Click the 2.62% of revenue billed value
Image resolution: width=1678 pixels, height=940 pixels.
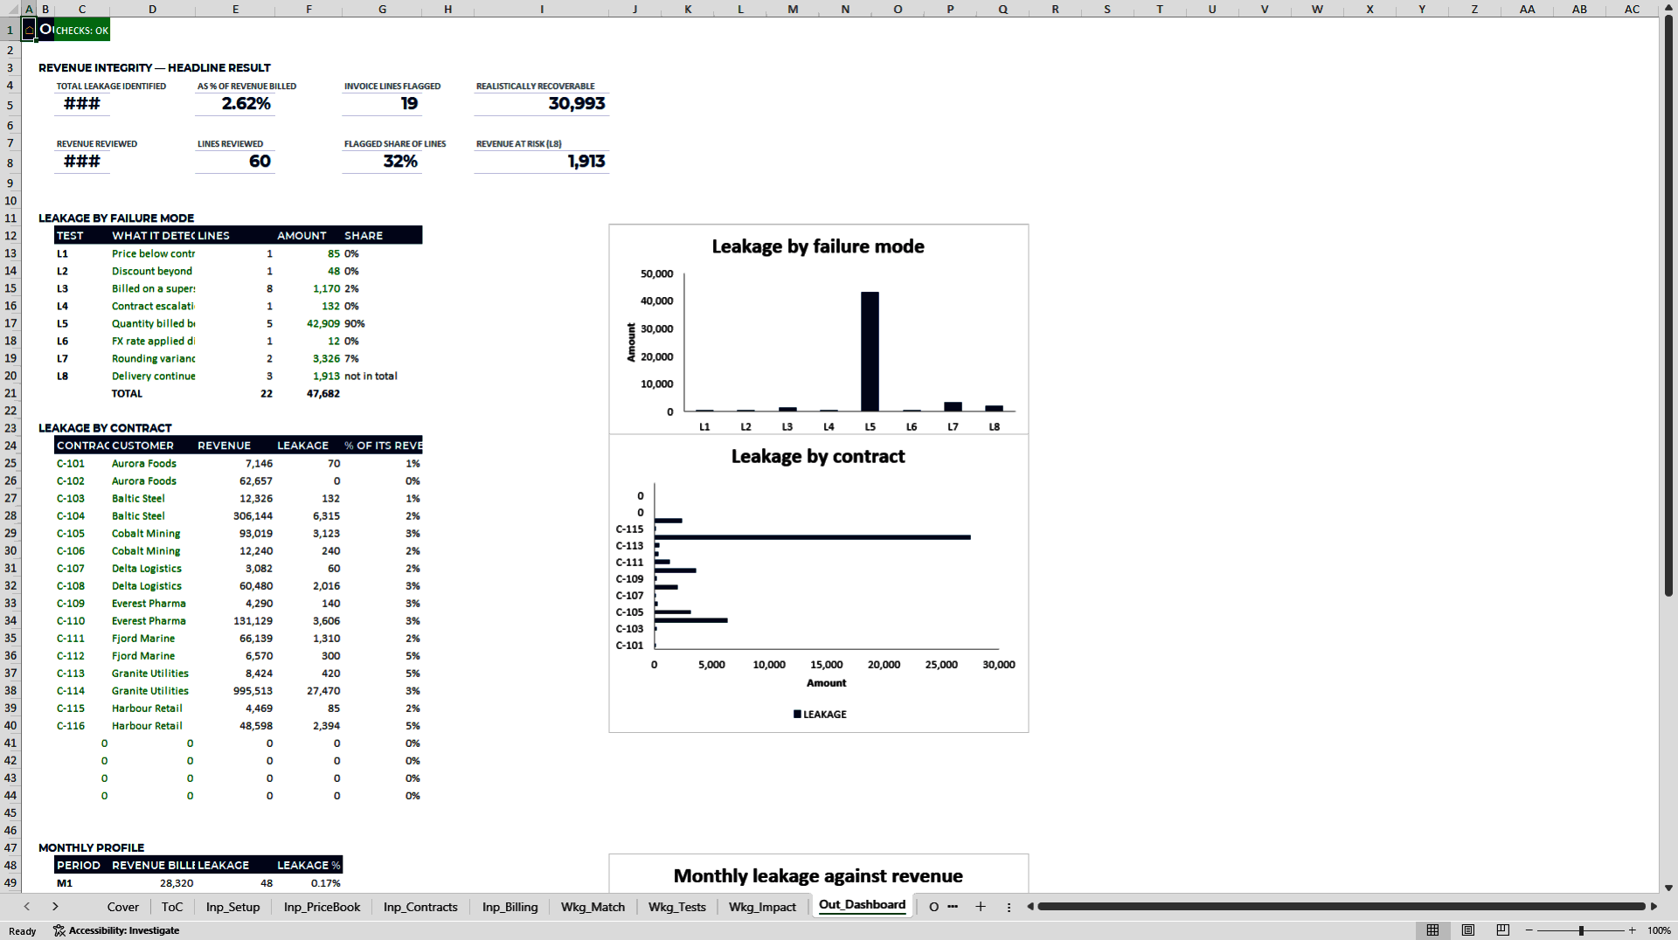point(235,103)
